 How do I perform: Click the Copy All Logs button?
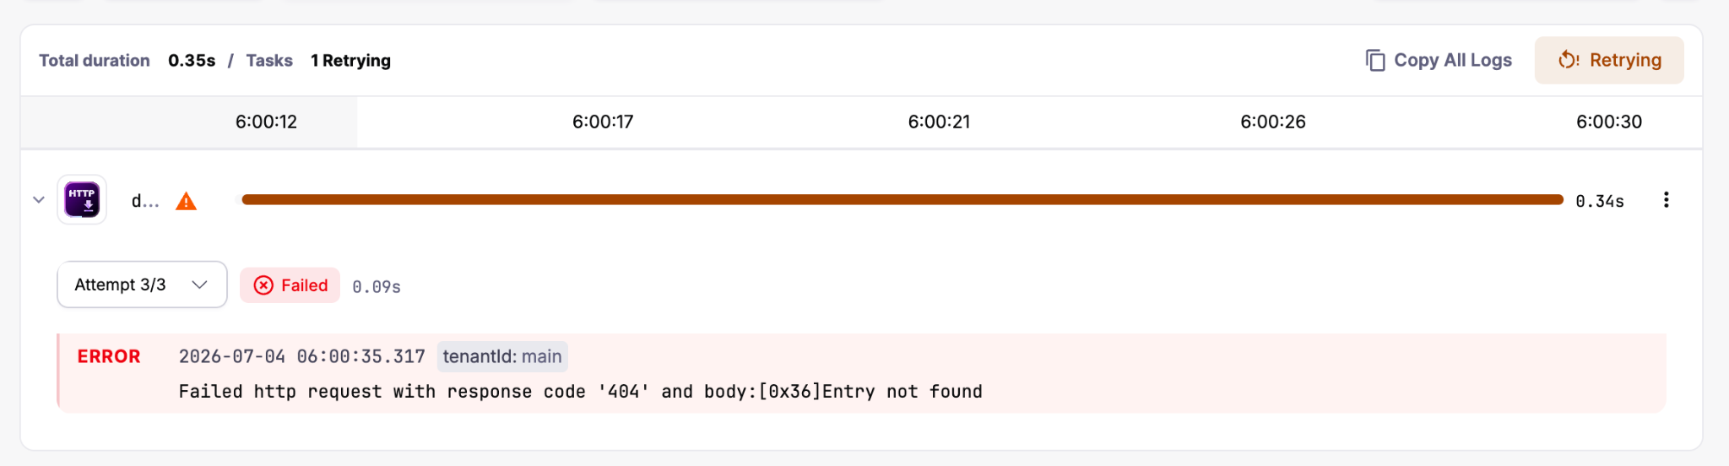pyautogui.click(x=1439, y=60)
